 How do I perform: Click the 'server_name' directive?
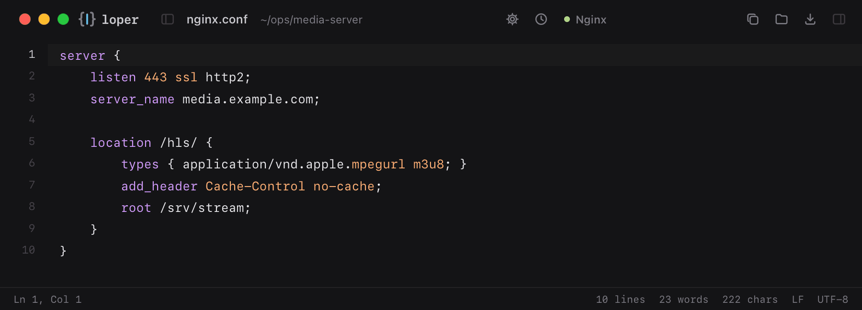pos(132,100)
